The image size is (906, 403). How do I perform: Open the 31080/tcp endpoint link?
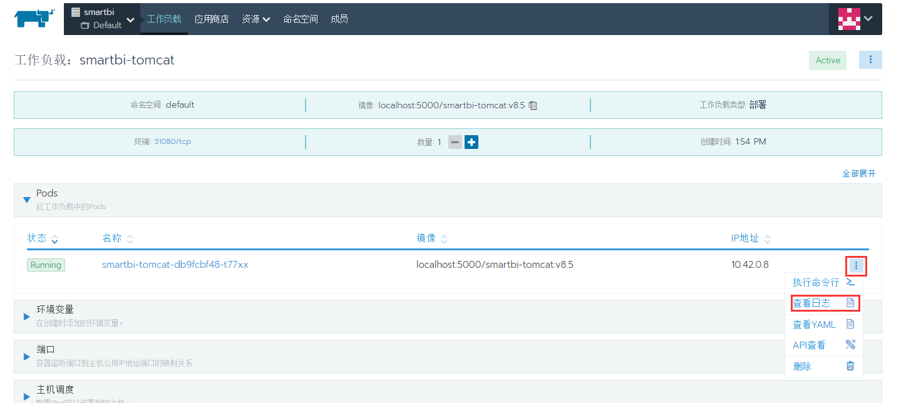[172, 141]
